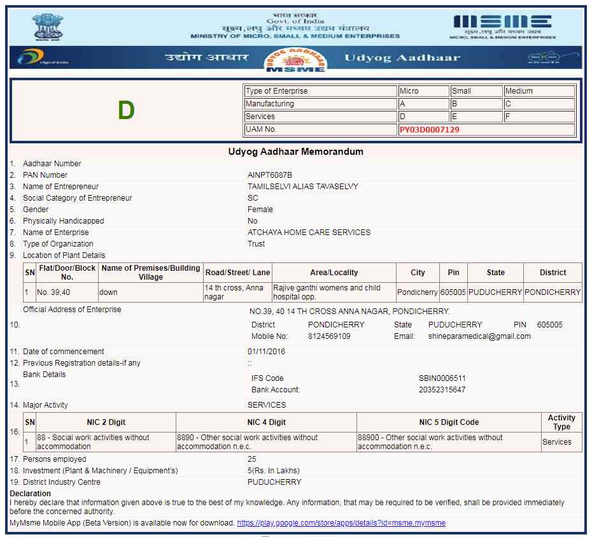Click the IFS code SBIN0006511
Screen dimensions: 592x537
click(x=442, y=378)
